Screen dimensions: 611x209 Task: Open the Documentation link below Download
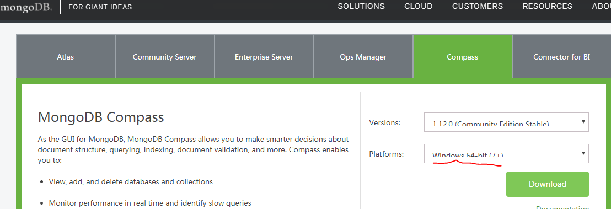[x=562, y=207]
